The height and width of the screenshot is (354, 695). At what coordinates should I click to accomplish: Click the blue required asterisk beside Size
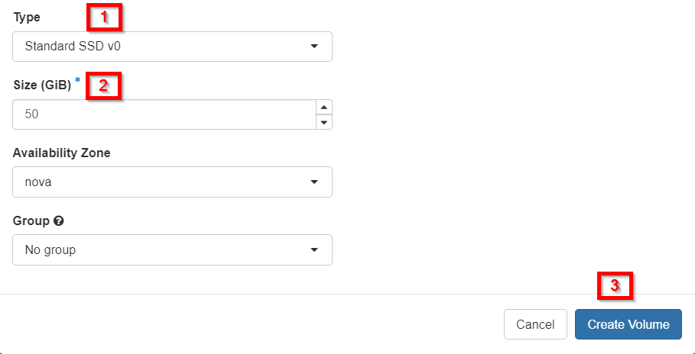tap(77, 81)
